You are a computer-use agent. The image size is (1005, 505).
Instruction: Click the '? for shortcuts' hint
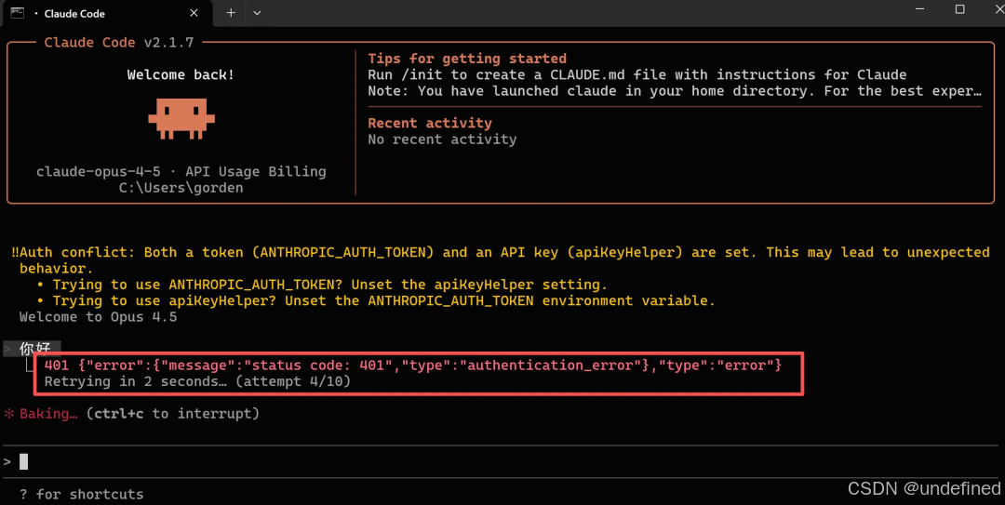point(81,494)
